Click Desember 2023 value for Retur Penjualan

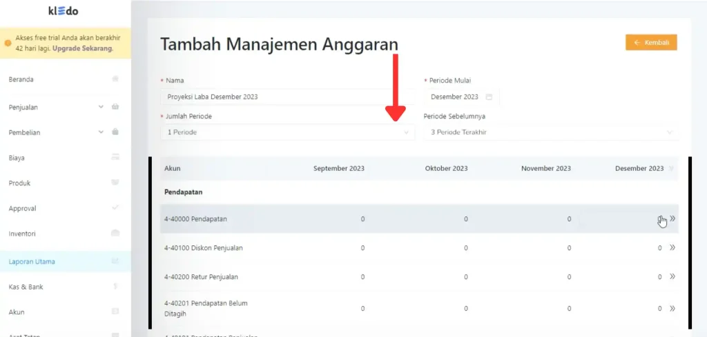[659, 277]
